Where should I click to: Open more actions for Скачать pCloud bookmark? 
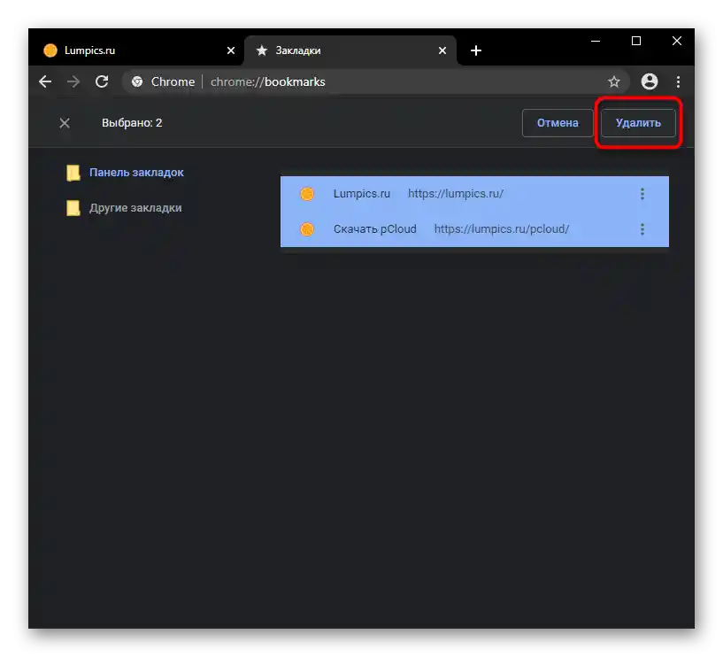[642, 229]
